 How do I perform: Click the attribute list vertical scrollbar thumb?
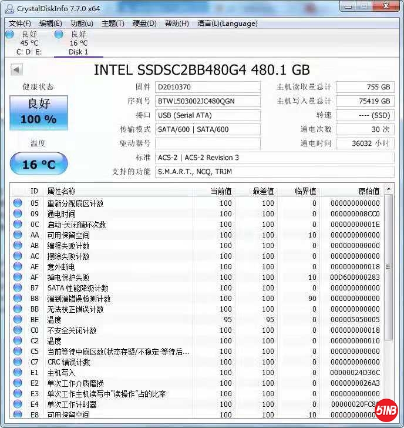tap(389, 267)
